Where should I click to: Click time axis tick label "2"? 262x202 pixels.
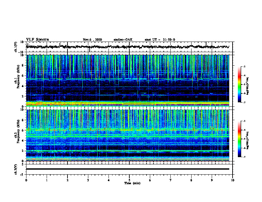67,180
